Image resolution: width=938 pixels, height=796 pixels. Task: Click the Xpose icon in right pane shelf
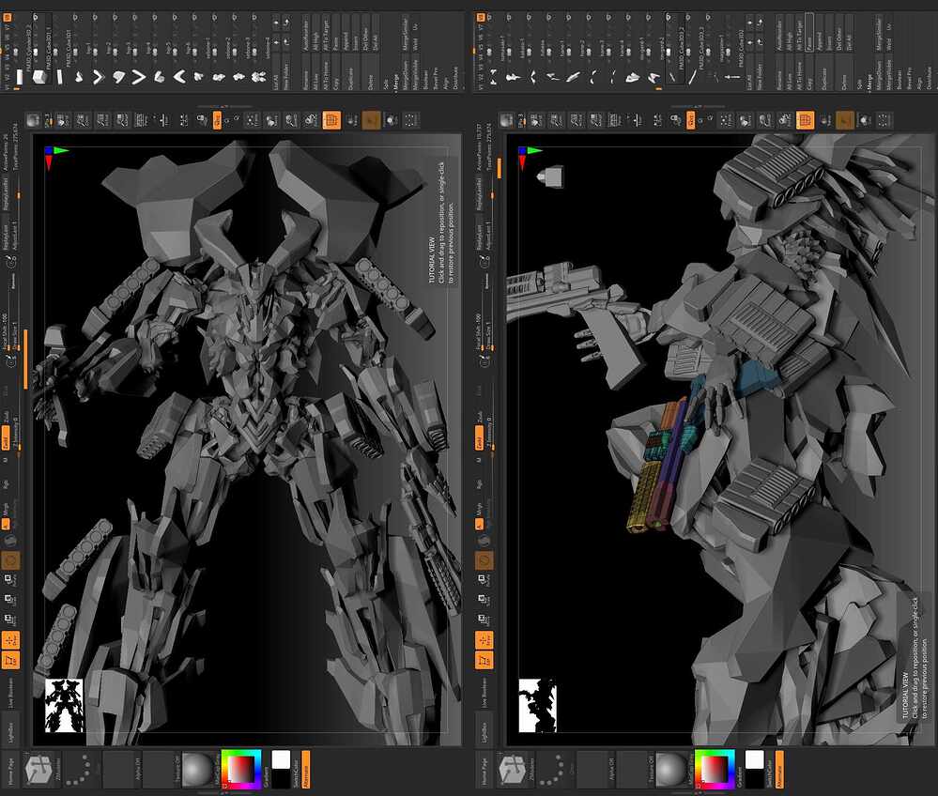884,120
